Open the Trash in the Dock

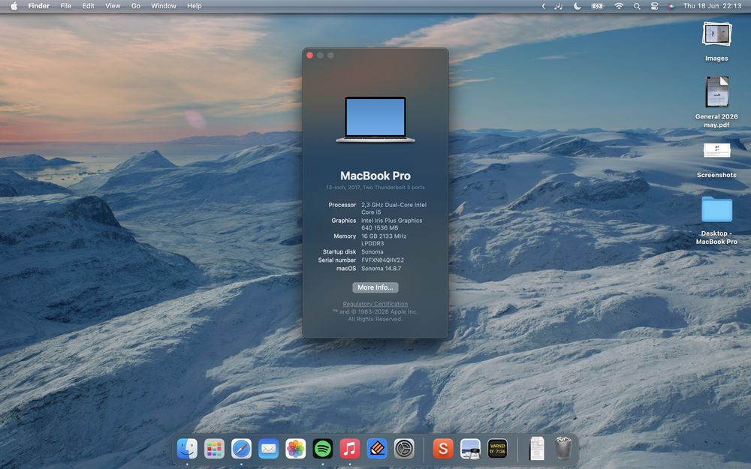point(563,449)
